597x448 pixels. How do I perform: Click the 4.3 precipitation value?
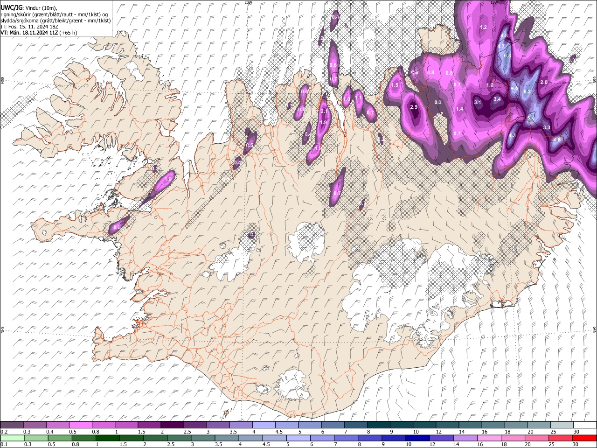click(512, 136)
